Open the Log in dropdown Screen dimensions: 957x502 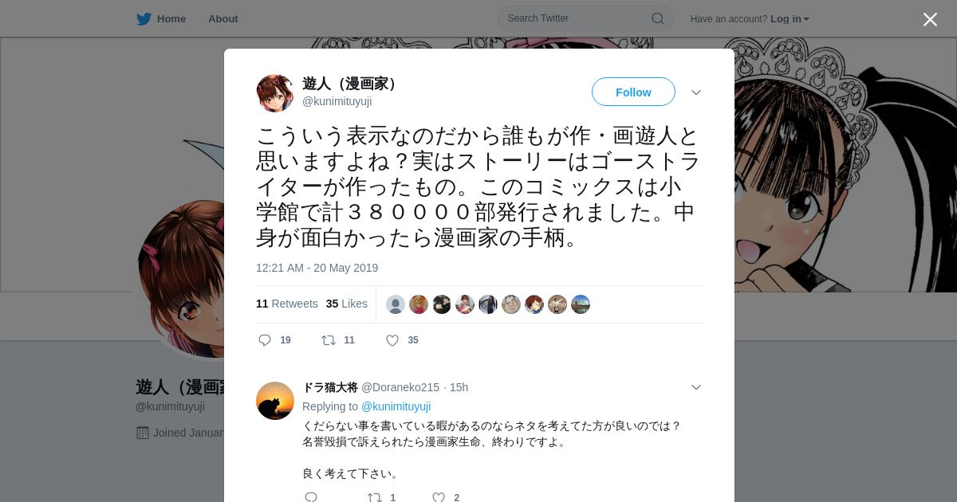tap(790, 18)
